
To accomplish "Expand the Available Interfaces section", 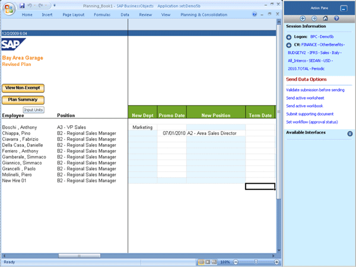I will coord(350,133).
